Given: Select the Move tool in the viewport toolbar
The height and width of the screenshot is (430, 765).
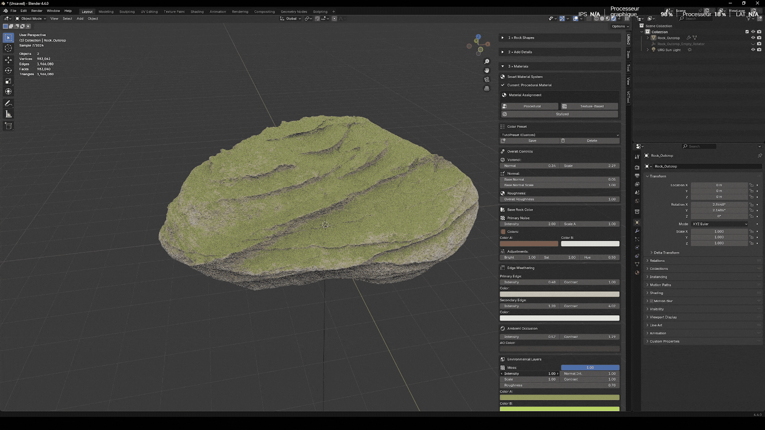Looking at the screenshot, I should pyautogui.click(x=8, y=60).
